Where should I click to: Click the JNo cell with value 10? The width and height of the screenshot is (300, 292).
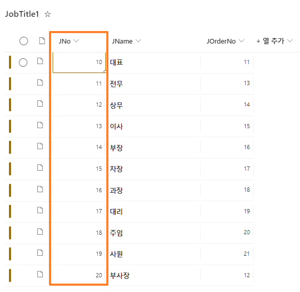pyautogui.click(x=79, y=62)
